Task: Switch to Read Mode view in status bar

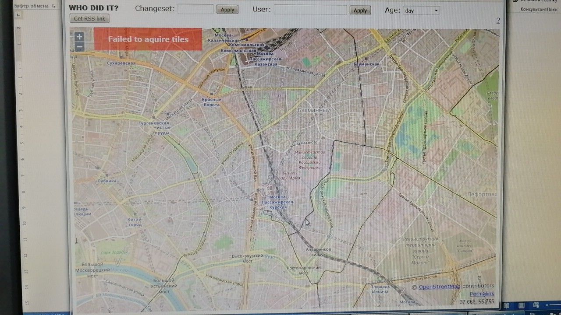Action: (507, 306)
